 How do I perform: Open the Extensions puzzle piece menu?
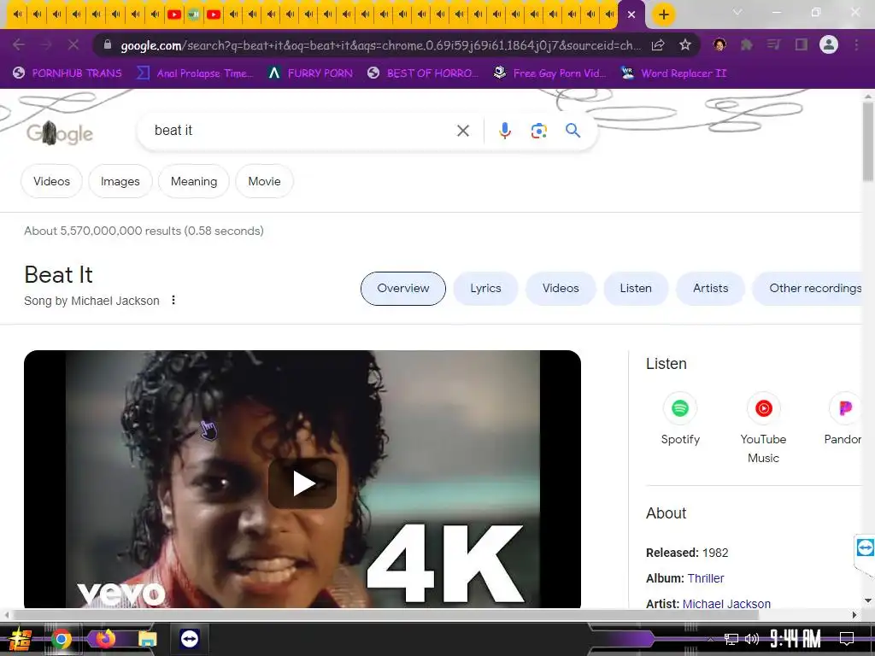click(x=746, y=44)
